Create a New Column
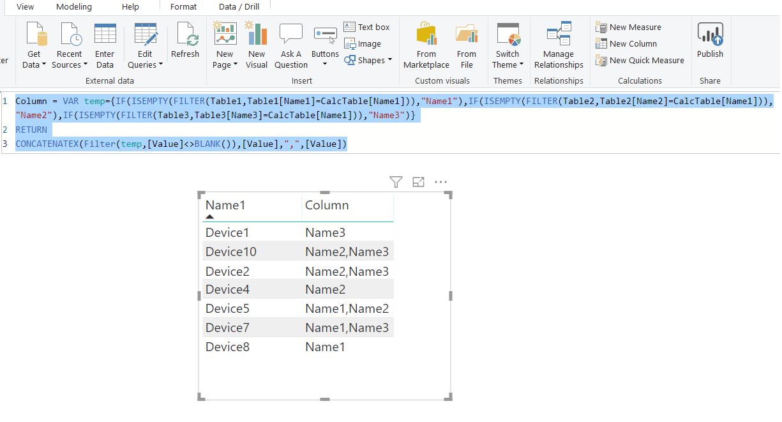The image size is (782, 422). pyautogui.click(x=626, y=44)
